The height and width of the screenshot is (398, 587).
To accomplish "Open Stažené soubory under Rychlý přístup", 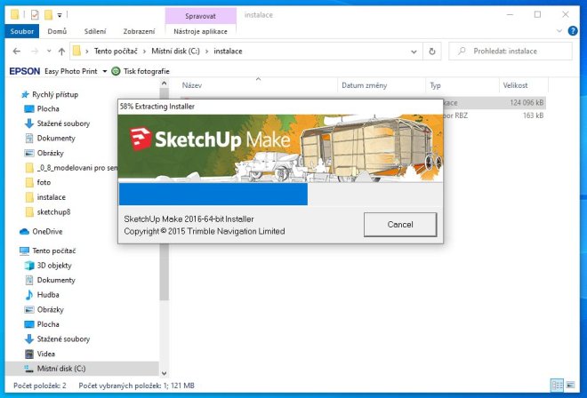I will point(63,123).
